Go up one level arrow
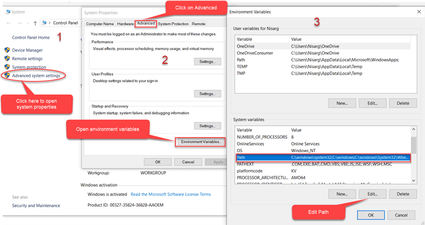Image resolution: width=425 pixels, height=225 pixels. coord(35,23)
